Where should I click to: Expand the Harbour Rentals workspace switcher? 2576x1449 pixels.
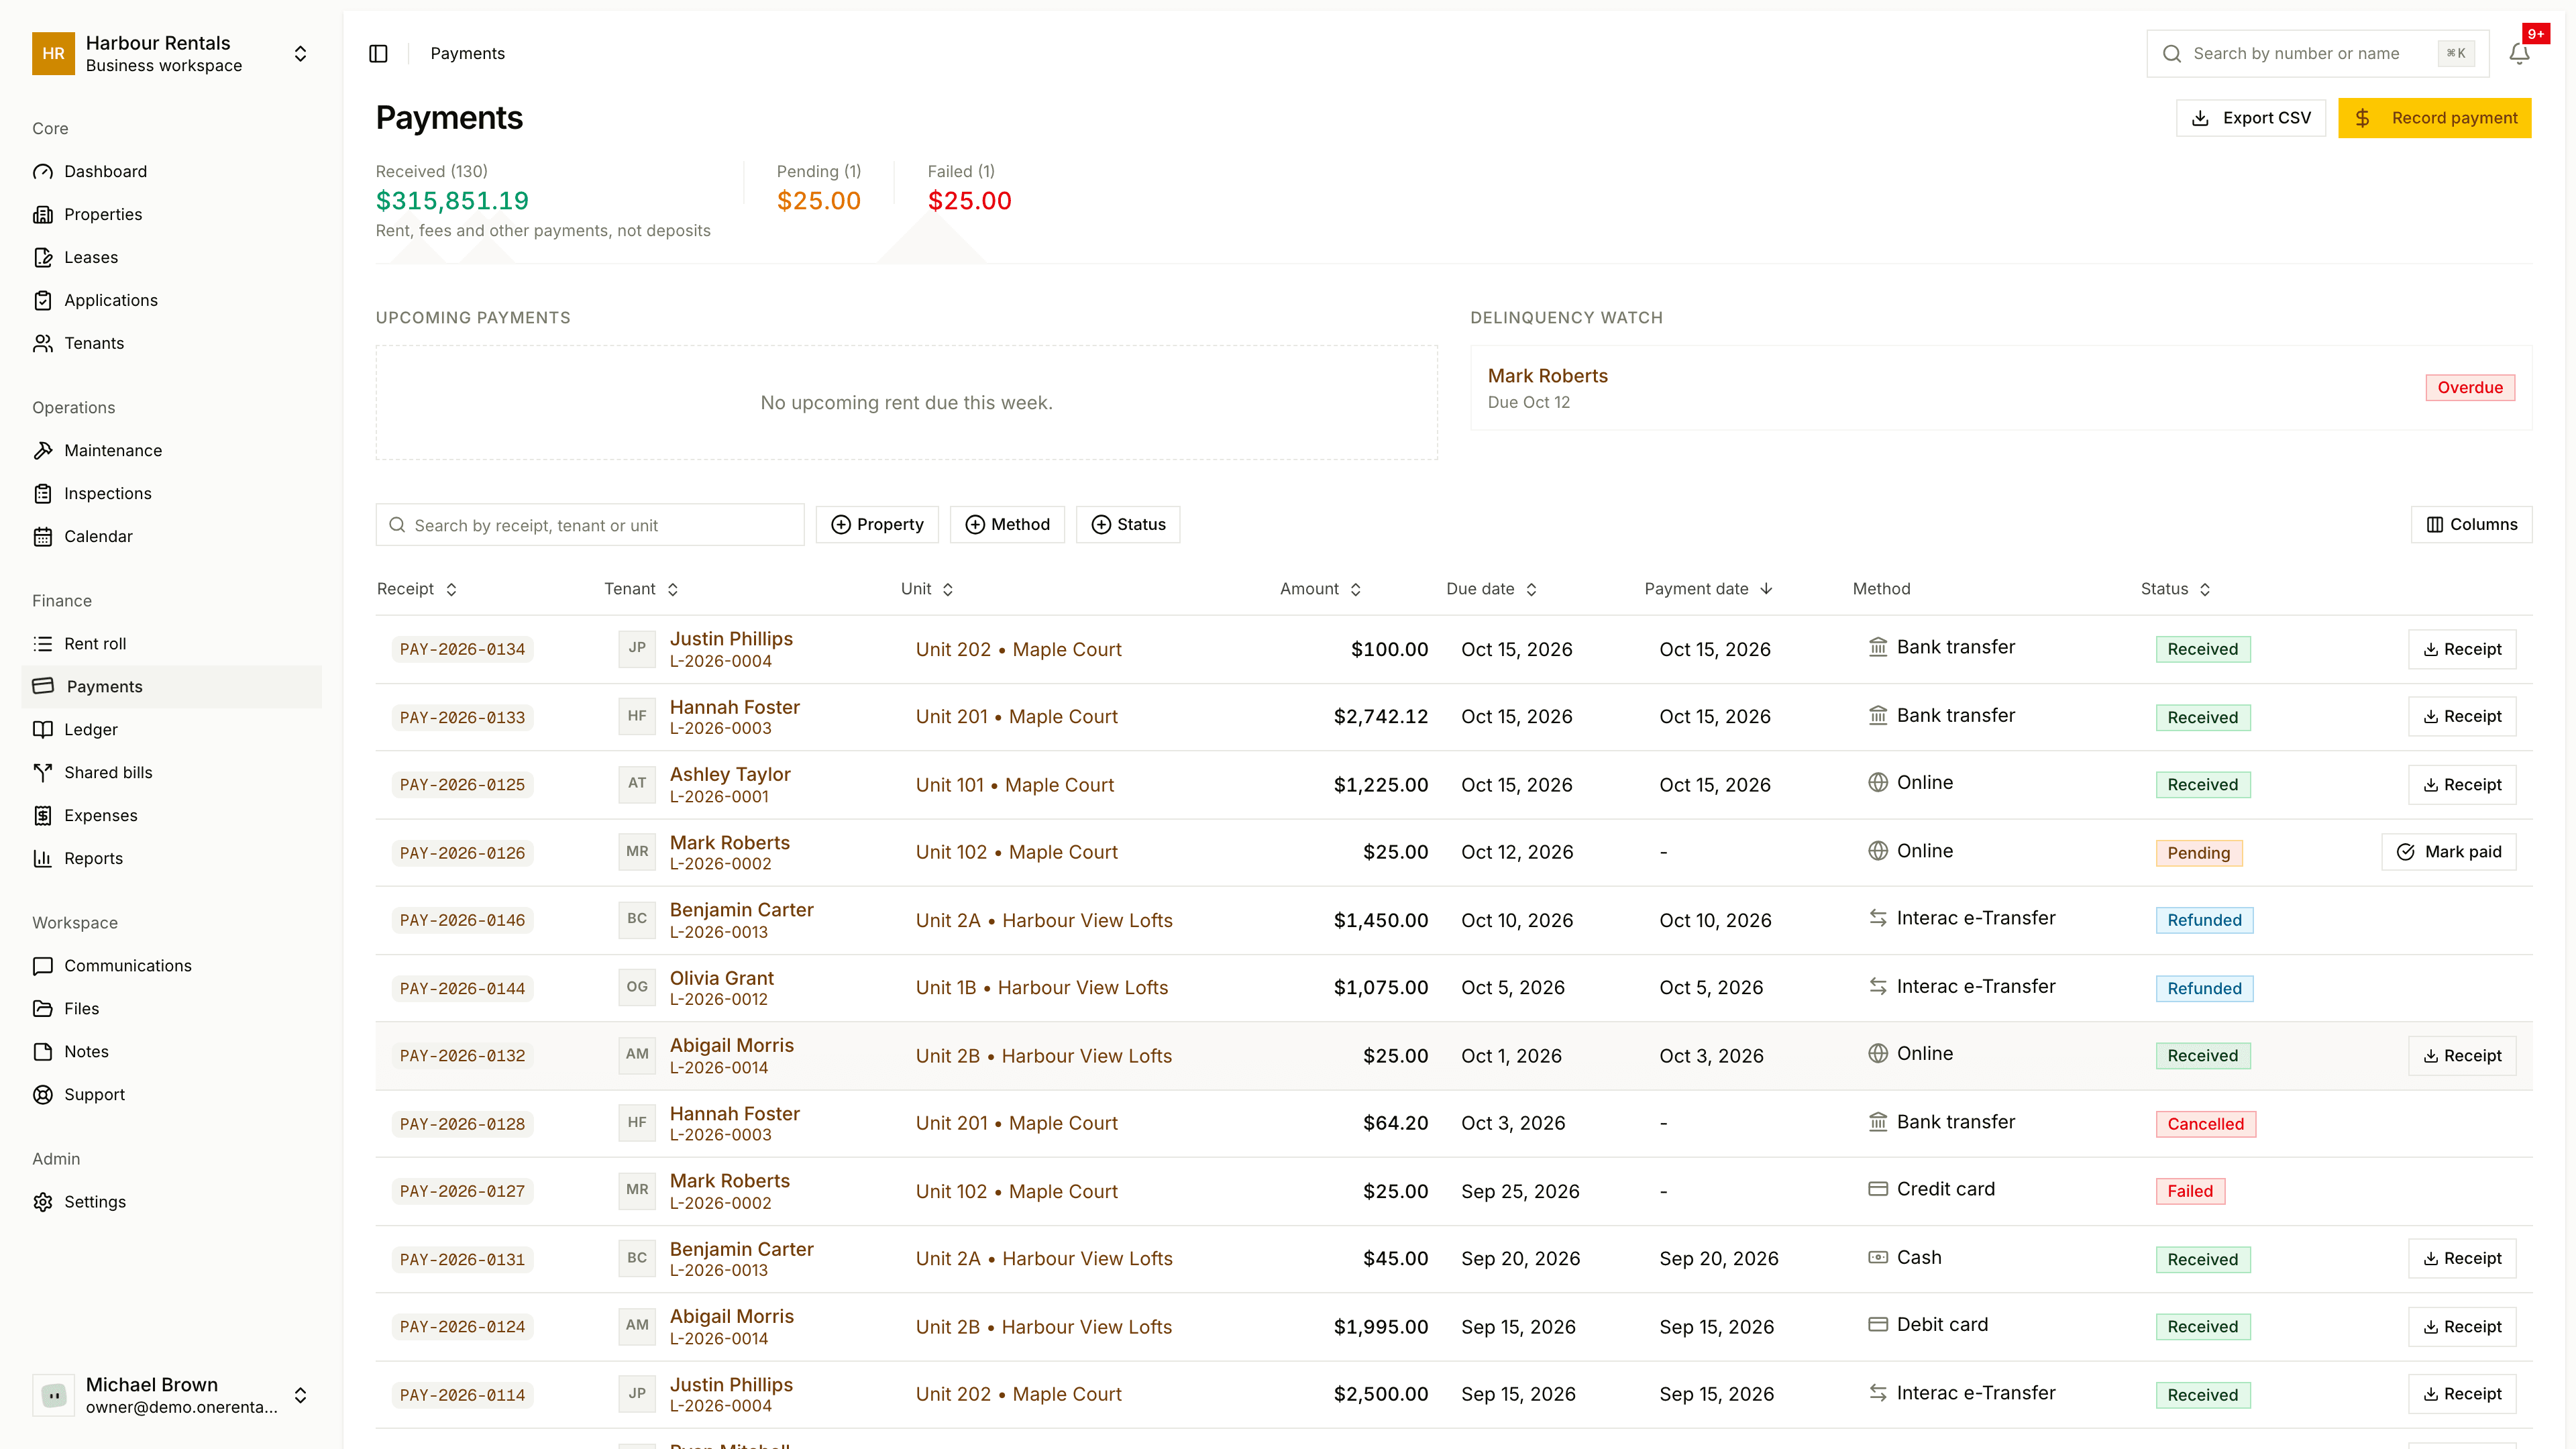[x=172, y=53]
